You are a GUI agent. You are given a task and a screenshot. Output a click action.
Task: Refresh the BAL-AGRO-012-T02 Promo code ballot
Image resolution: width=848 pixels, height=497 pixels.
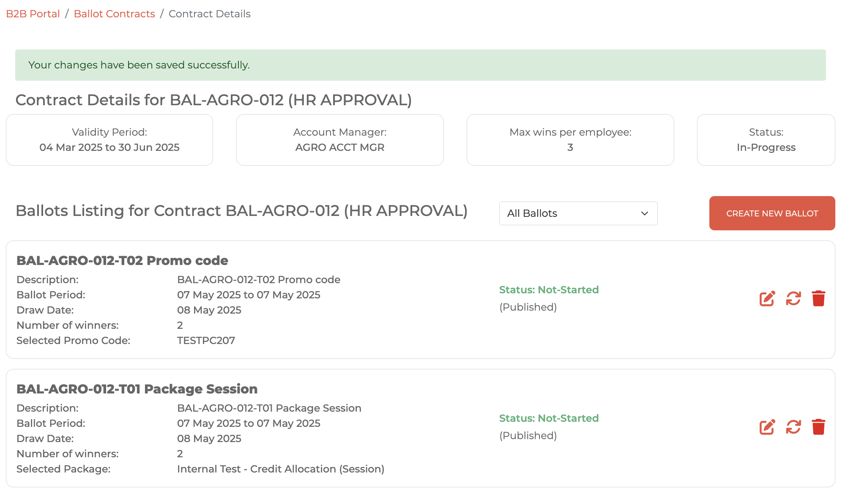793,298
